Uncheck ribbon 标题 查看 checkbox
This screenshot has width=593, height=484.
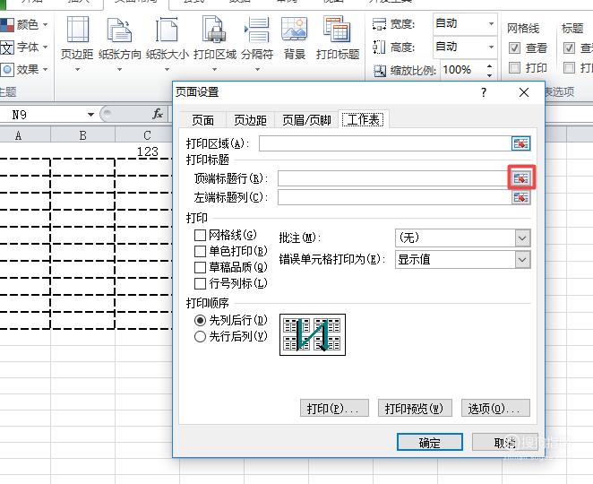tap(569, 48)
